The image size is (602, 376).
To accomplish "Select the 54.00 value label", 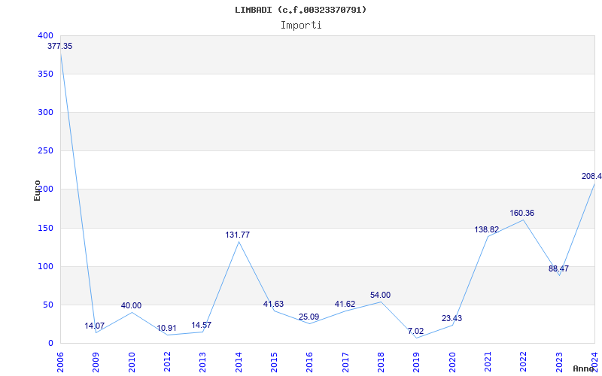I will pos(380,296).
